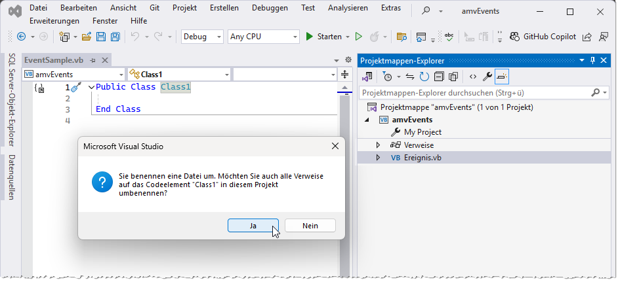The width and height of the screenshot is (618, 282).
Task: Close the EventSample.vb tab
Action: [x=105, y=60]
